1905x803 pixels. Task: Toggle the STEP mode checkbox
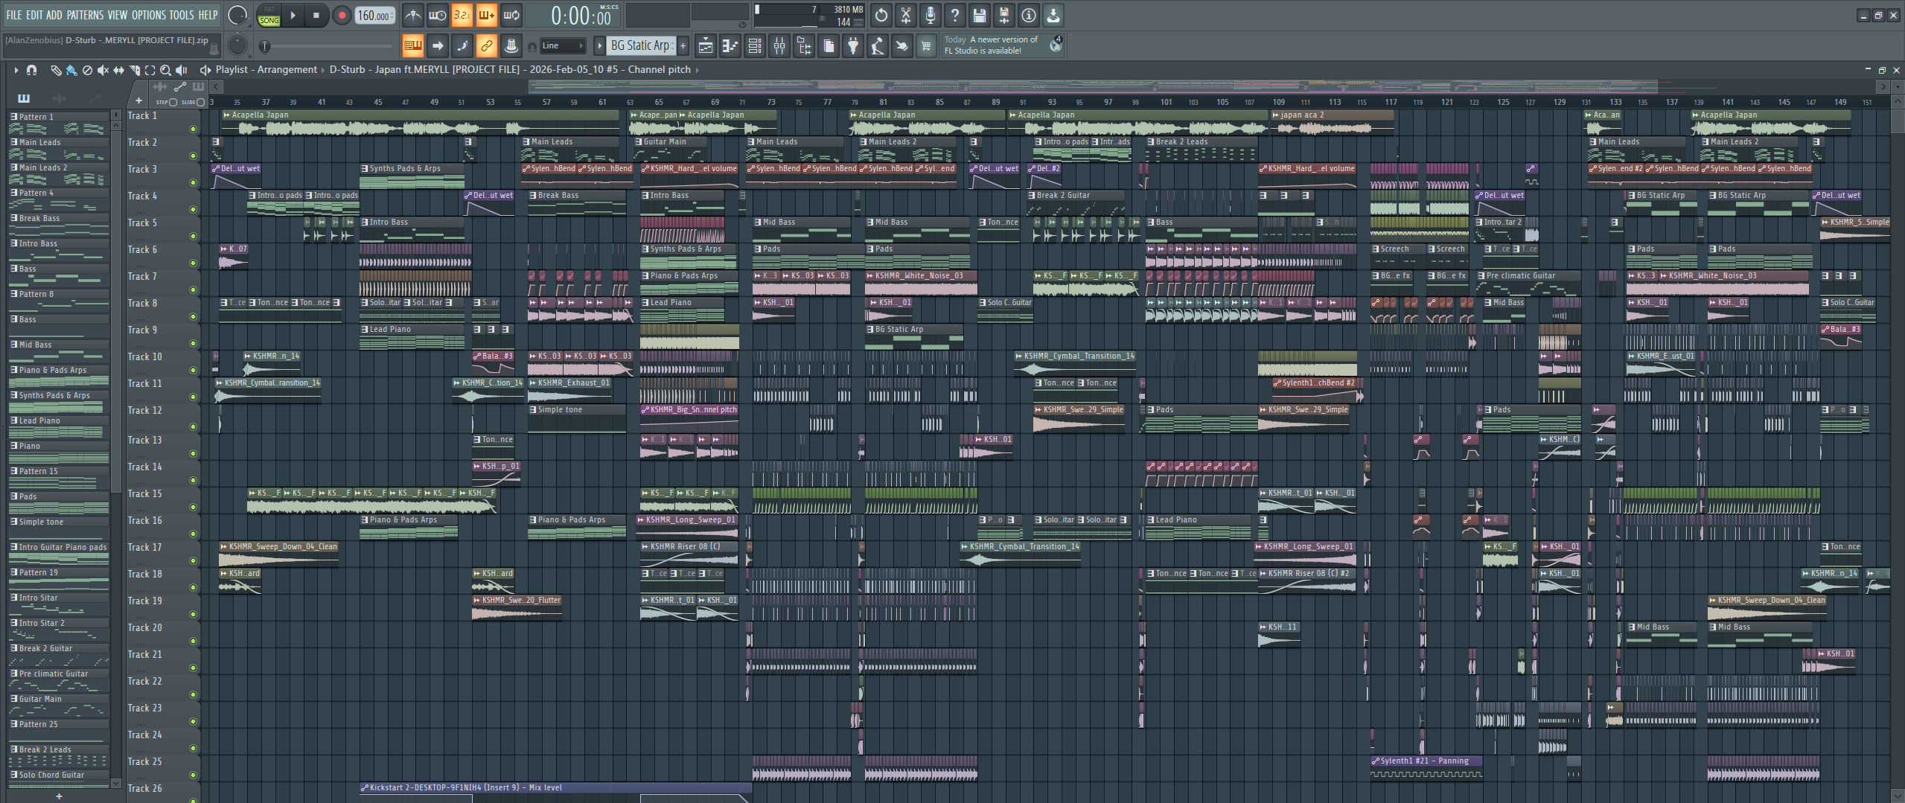point(173,102)
